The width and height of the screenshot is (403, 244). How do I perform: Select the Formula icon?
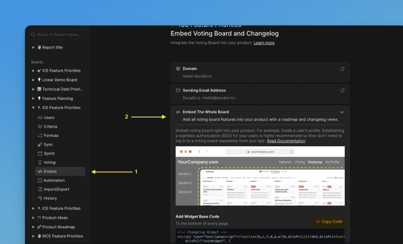tap(40, 136)
